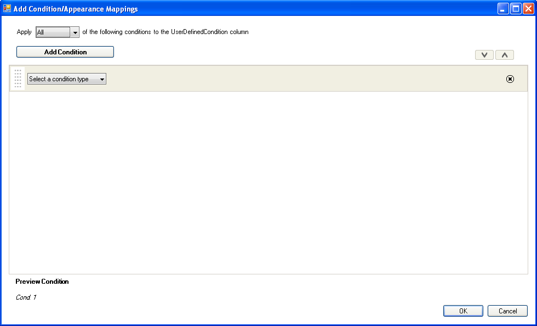The image size is (537, 326).
Task: Select the Cond 1 preview text
Action: tap(25, 297)
